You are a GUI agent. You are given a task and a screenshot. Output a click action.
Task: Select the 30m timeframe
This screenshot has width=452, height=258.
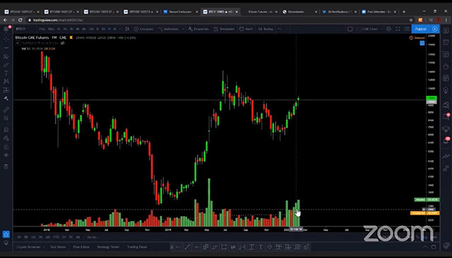pos(51,29)
